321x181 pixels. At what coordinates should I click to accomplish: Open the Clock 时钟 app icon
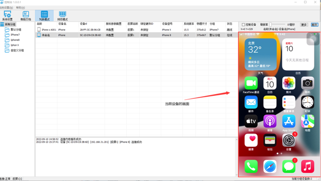308,102
